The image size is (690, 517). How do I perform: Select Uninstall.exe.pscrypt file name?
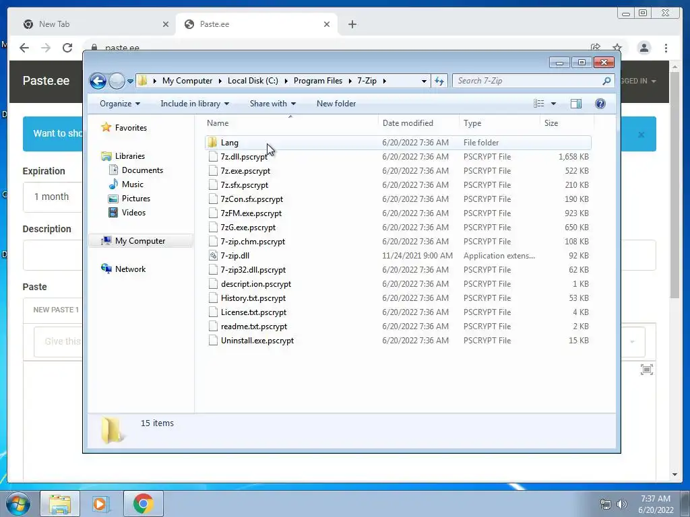tap(257, 340)
